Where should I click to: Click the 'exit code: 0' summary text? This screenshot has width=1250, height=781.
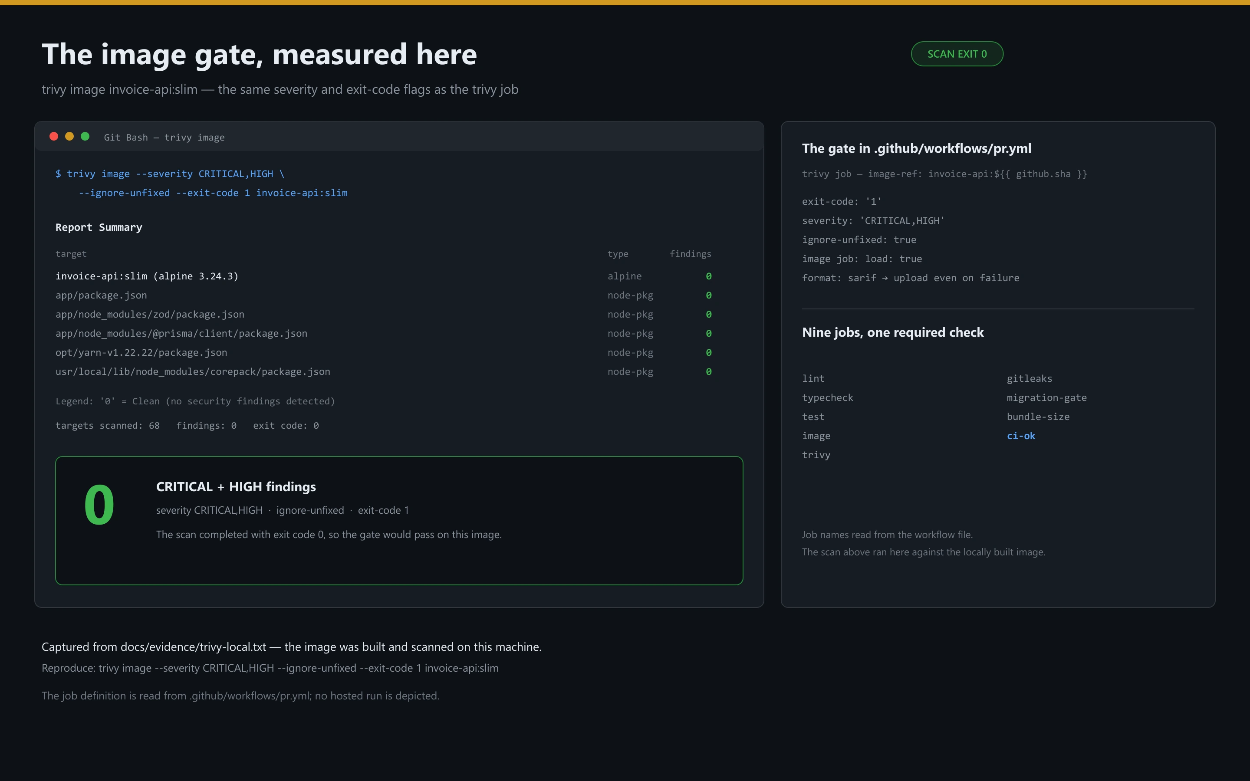(x=286, y=426)
